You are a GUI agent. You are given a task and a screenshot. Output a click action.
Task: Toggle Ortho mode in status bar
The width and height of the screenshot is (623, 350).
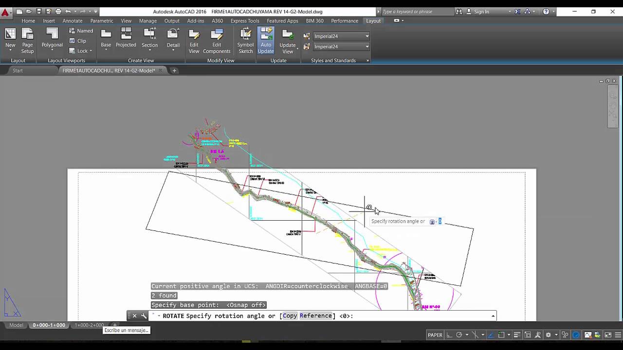coord(449,335)
